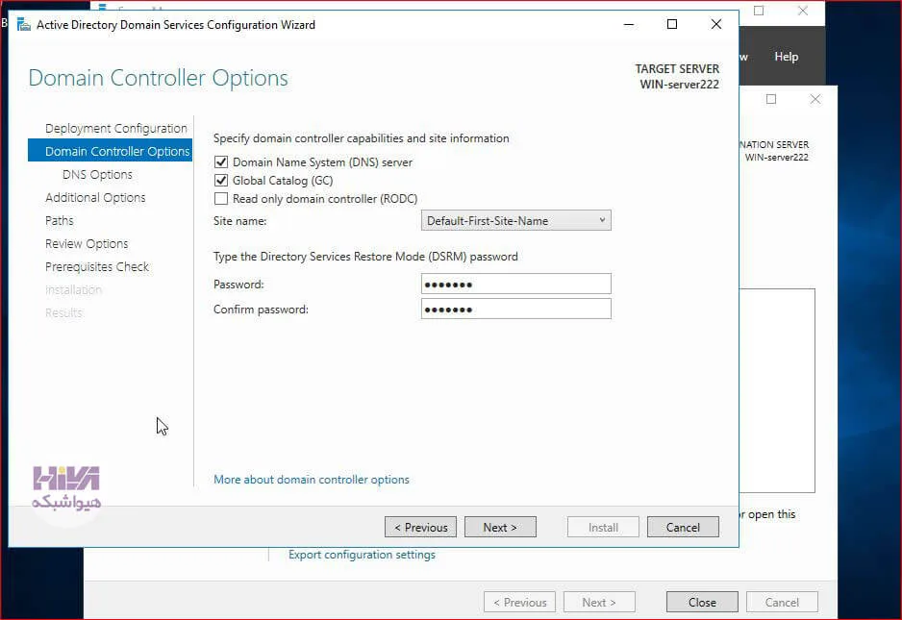Open DNS Options step
Image resolution: width=902 pixels, height=620 pixels.
[x=97, y=174]
